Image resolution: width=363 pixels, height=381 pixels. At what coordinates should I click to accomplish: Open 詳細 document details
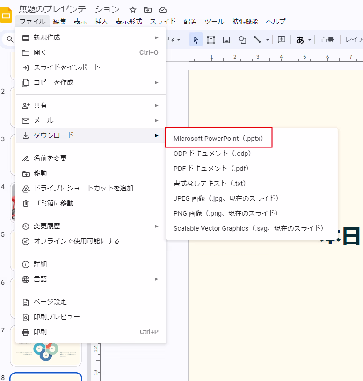click(91, 264)
